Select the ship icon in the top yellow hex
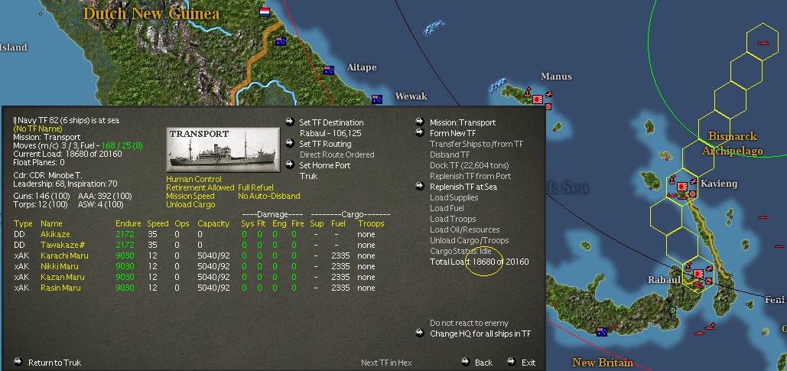This screenshot has height=371, width=787. click(764, 43)
